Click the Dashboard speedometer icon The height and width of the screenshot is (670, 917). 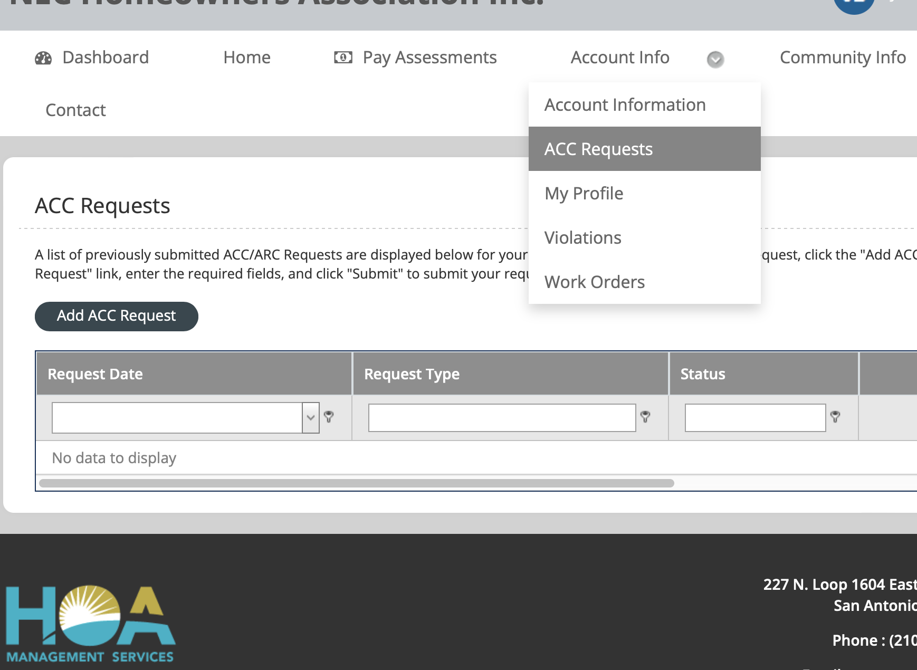44,58
